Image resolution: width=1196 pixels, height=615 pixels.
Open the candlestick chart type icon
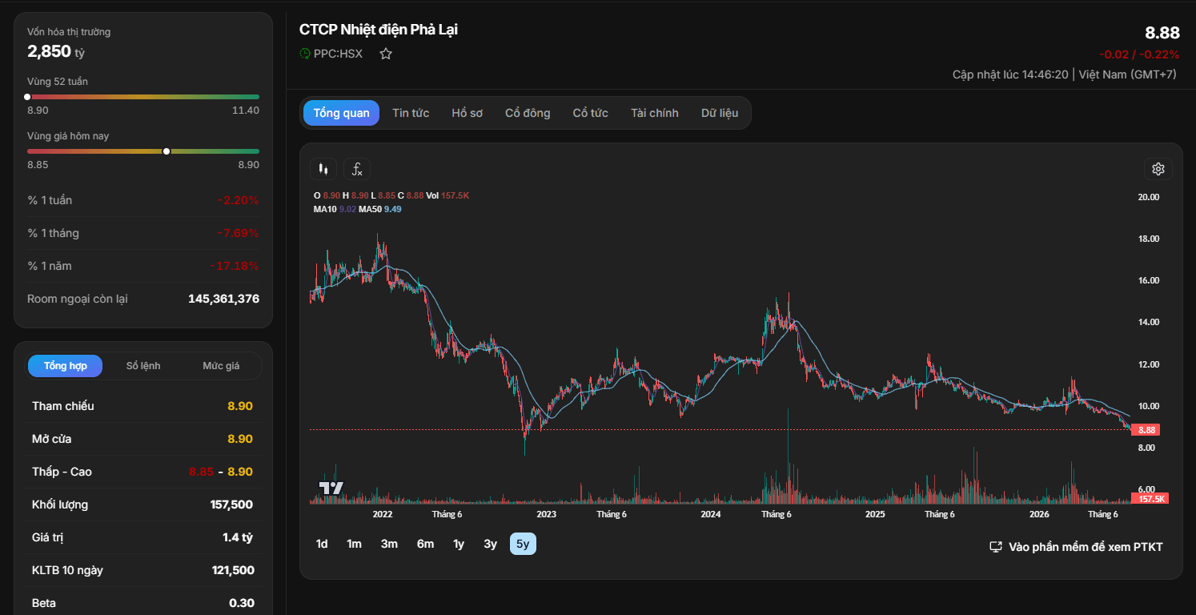coord(323,169)
